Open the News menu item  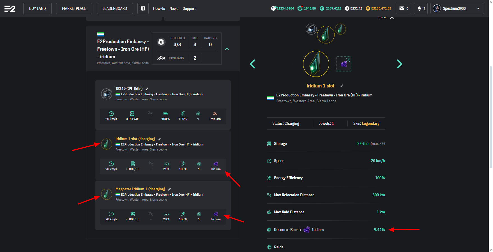pyautogui.click(x=174, y=9)
